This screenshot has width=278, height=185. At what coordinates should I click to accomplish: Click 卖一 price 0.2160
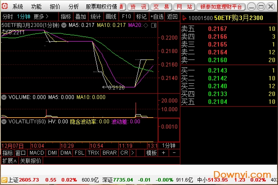[218, 60]
